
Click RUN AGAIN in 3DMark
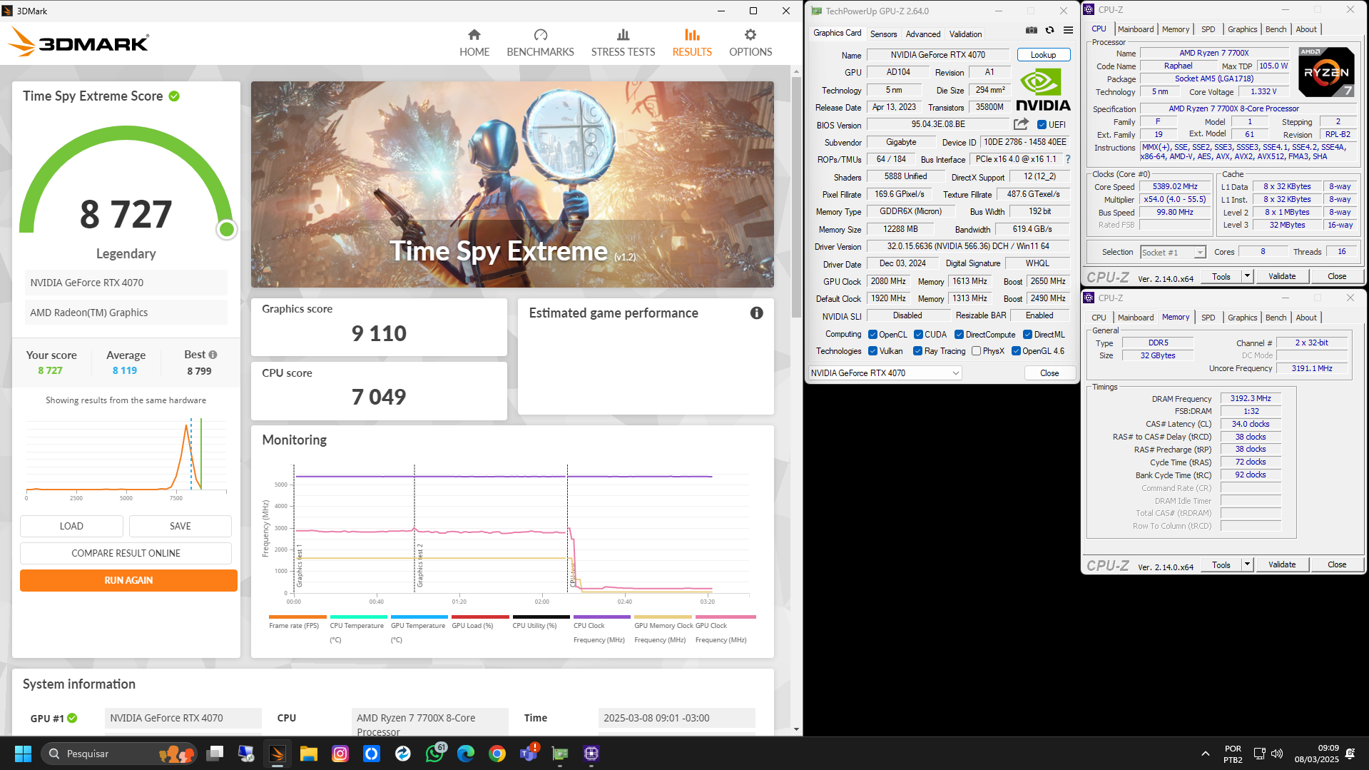click(128, 580)
